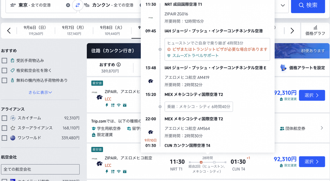Image resolution: width=330 pixels, height=181 pixels.
Task: Click the tag icon beside 格安航空会社を除く
Action: tap(13, 71)
